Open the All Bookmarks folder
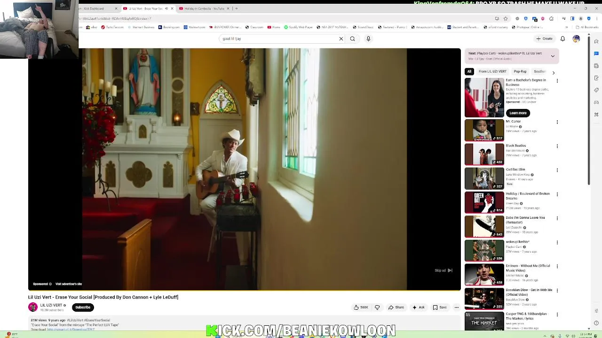602x338 pixels. click(x=587, y=27)
